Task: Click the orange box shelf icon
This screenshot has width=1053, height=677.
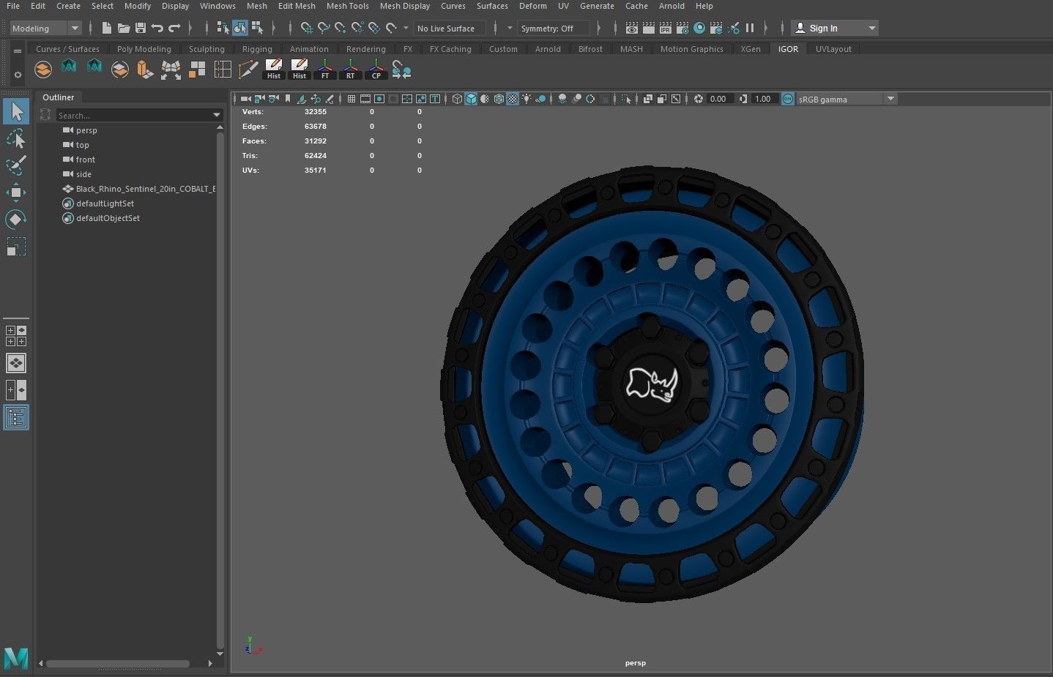Action: click(145, 70)
